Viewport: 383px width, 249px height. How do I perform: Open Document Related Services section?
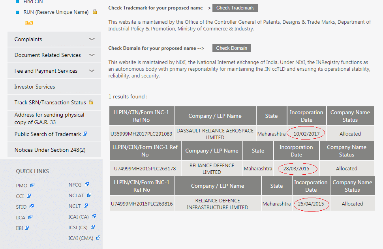pyautogui.click(x=54, y=55)
